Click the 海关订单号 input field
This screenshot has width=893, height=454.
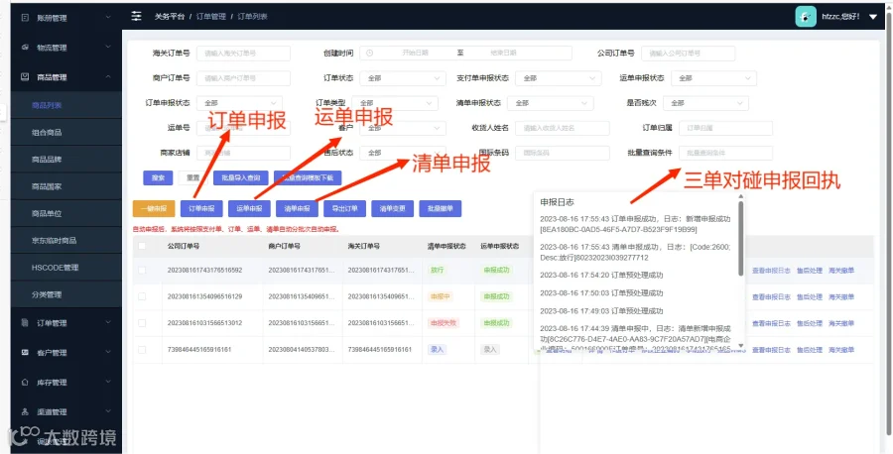coord(244,53)
